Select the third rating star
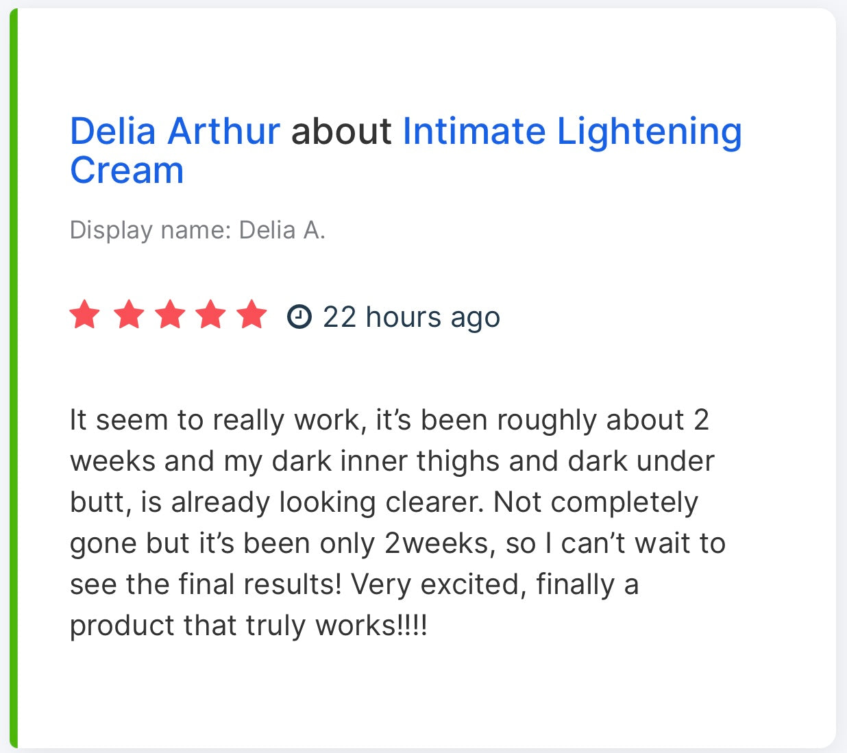Image resolution: width=847 pixels, height=753 pixels. coord(170,315)
